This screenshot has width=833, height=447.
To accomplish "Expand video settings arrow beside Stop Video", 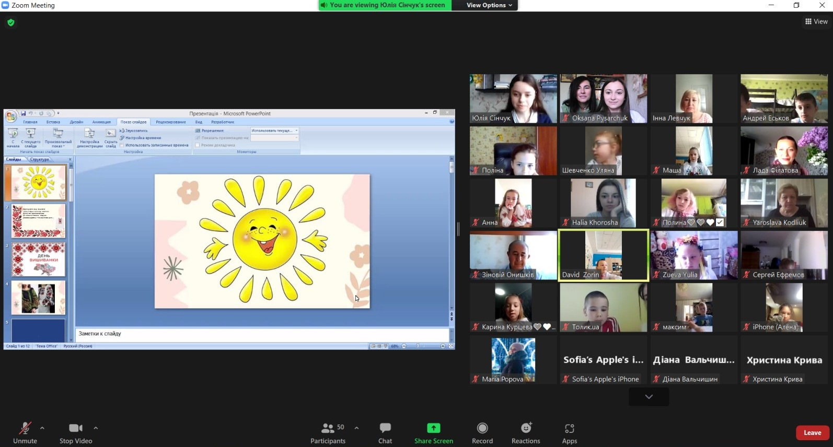I will pos(96,428).
